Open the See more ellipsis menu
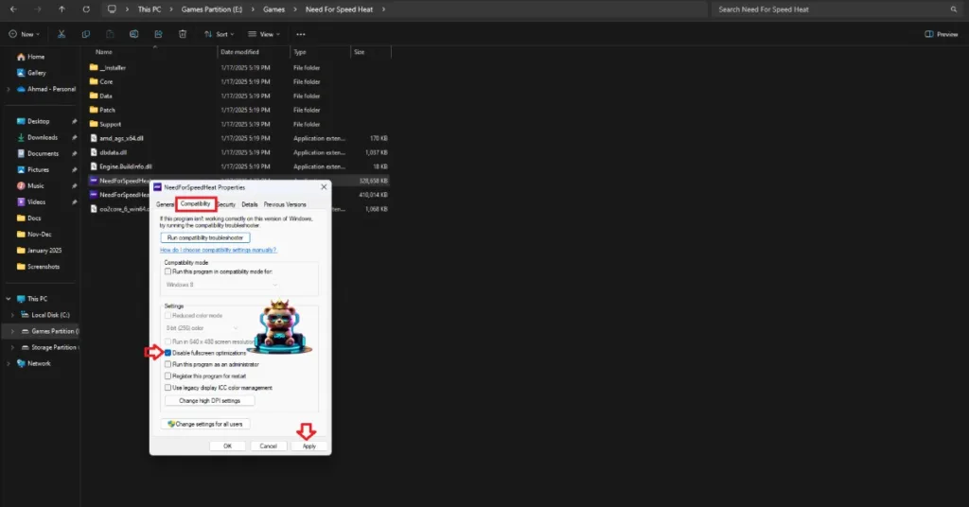Image resolution: width=969 pixels, height=507 pixels. (300, 34)
